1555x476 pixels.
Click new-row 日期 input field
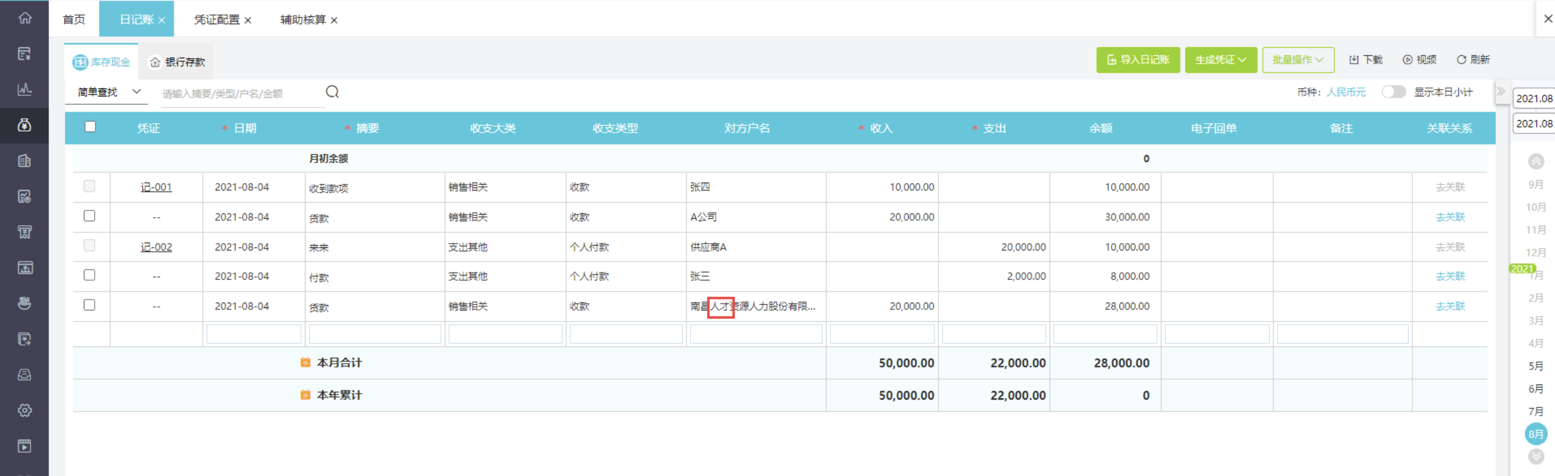pos(254,334)
